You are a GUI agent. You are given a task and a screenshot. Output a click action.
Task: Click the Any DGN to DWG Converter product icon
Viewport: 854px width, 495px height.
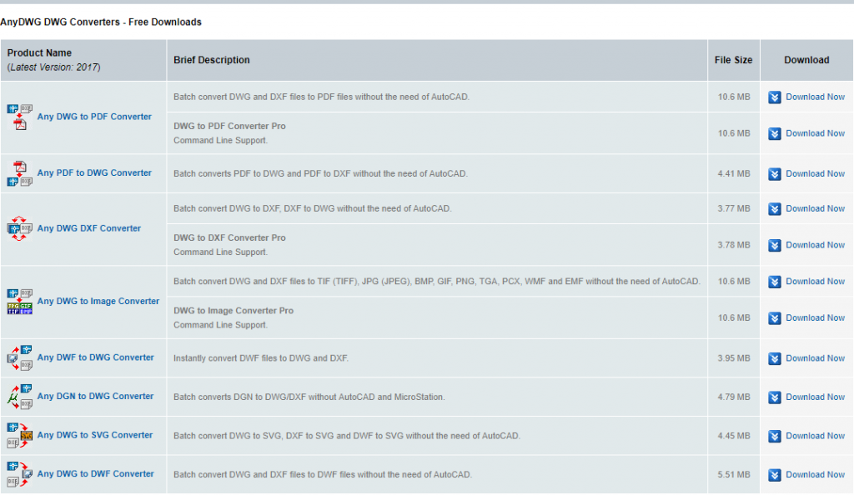tap(20, 397)
